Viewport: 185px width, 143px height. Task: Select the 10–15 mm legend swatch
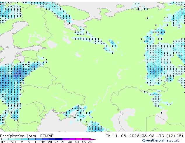[39, 139]
